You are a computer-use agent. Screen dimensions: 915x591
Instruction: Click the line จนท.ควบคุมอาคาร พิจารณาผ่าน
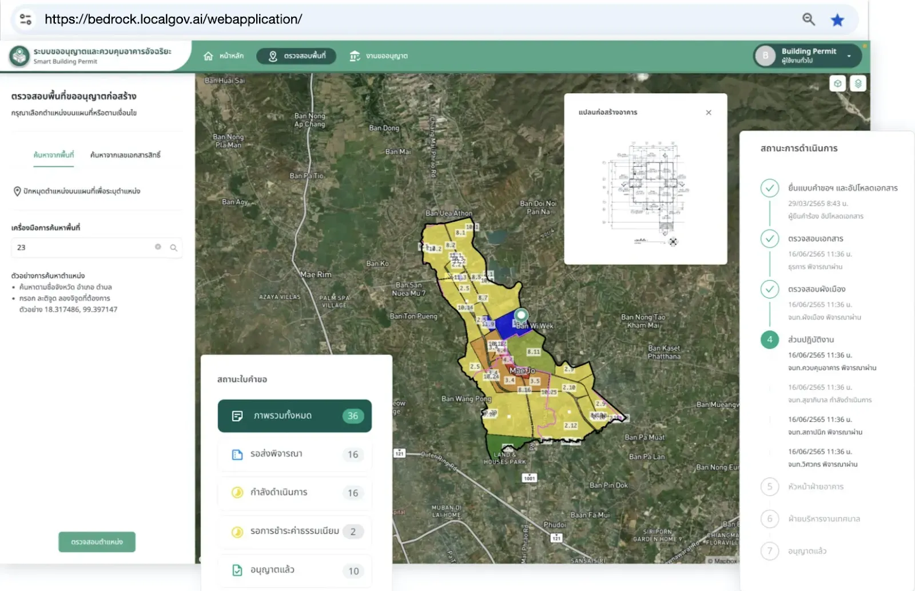(832, 368)
